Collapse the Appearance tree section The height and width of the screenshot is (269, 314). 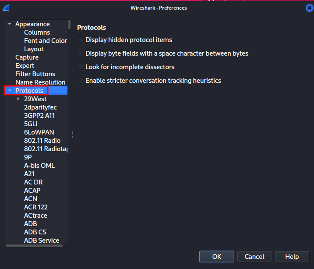[x=10, y=24]
